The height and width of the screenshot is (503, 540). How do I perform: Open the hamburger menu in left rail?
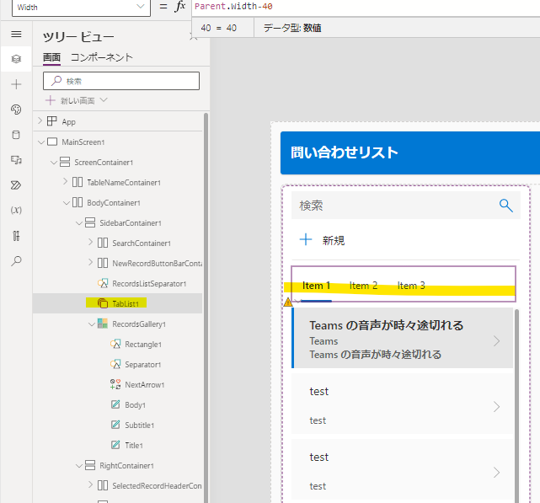click(x=16, y=34)
